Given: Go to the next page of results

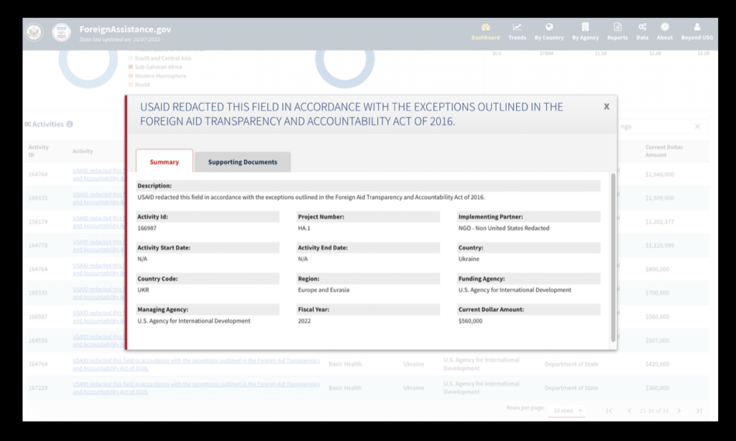Looking at the screenshot, I should pos(678,411).
